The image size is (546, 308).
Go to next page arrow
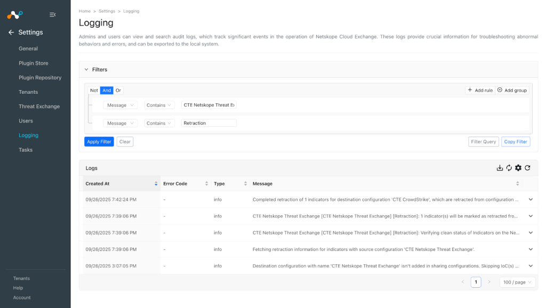[489, 282]
